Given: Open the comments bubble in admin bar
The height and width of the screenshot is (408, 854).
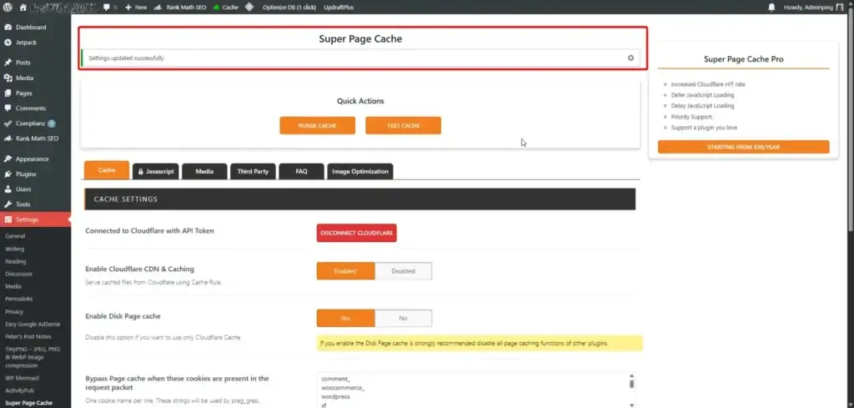Looking at the screenshot, I should point(106,7).
